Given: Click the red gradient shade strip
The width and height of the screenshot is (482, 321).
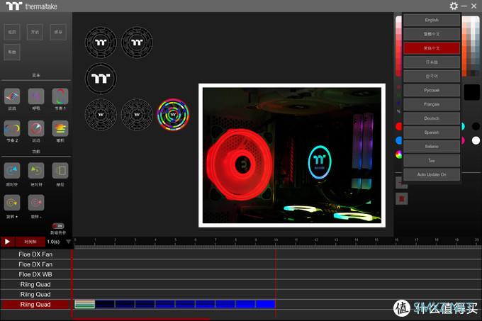Looking at the screenshot, I should coord(398,46).
